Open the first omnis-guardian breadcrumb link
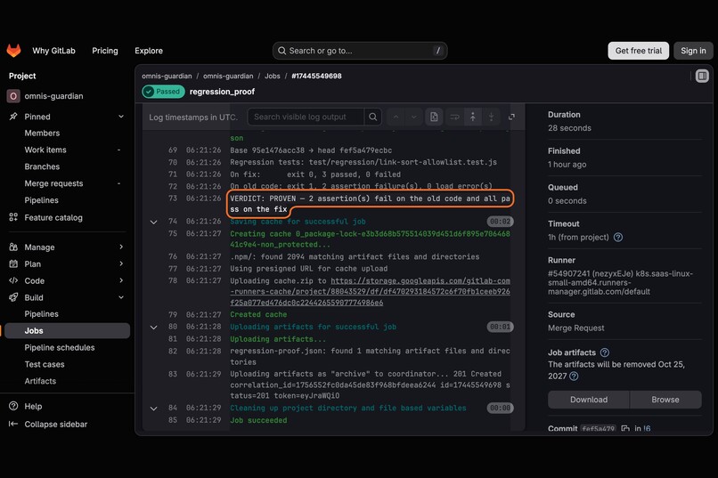Image resolution: width=718 pixels, height=478 pixels. click(167, 76)
